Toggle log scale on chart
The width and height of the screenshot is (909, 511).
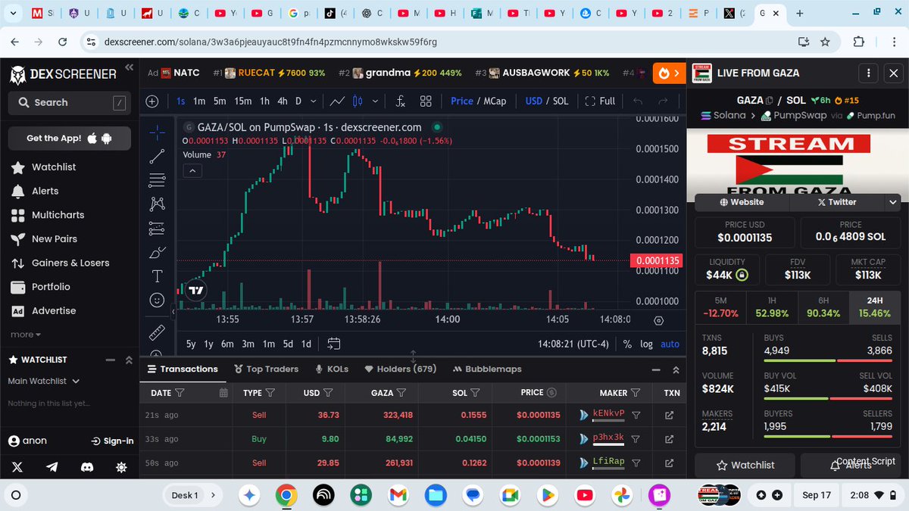point(646,344)
